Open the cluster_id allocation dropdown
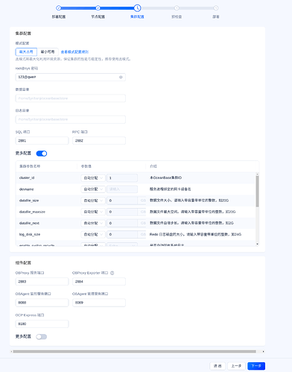The height and width of the screenshot is (372, 292). [x=93, y=178]
